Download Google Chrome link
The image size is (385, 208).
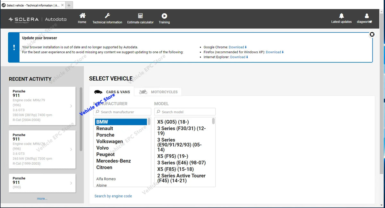[238, 47]
